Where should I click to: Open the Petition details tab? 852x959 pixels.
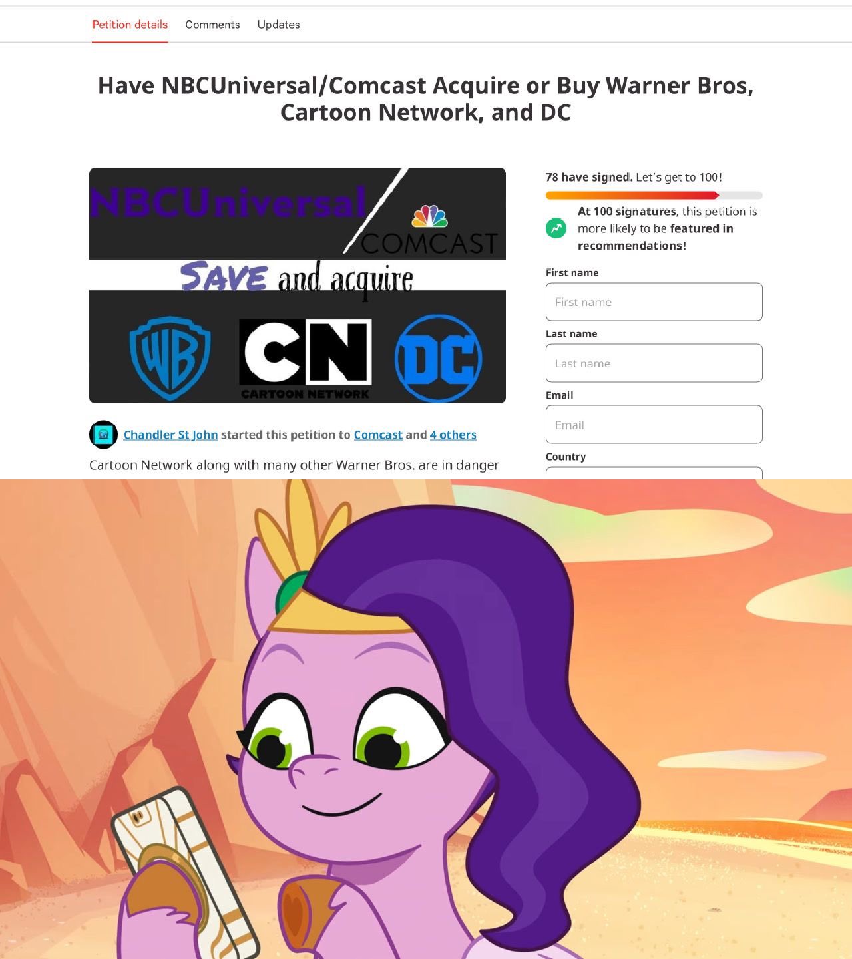(130, 25)
